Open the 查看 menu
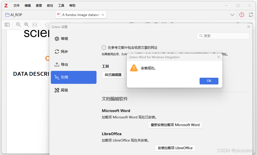This screenshot has height=155, width=257. (39, 6)
